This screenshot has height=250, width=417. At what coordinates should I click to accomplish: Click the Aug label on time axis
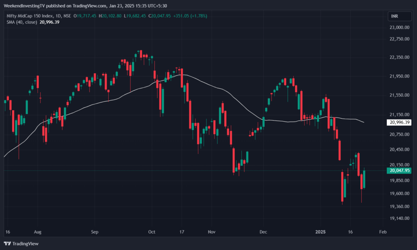(x=37, y=232)
